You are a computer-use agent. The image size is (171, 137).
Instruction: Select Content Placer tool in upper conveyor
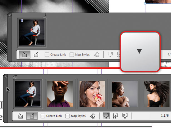point(36,54)
